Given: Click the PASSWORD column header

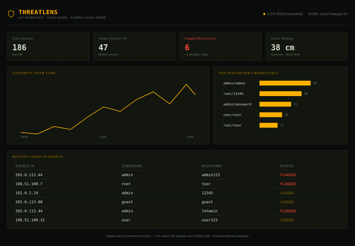Looking at the screenshot, I should (212, 166).
